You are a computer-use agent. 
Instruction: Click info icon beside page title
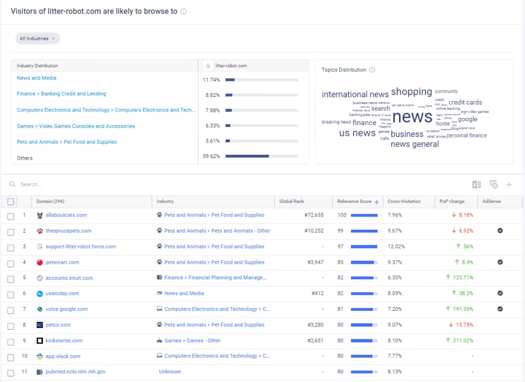click(x=183, y=12)
